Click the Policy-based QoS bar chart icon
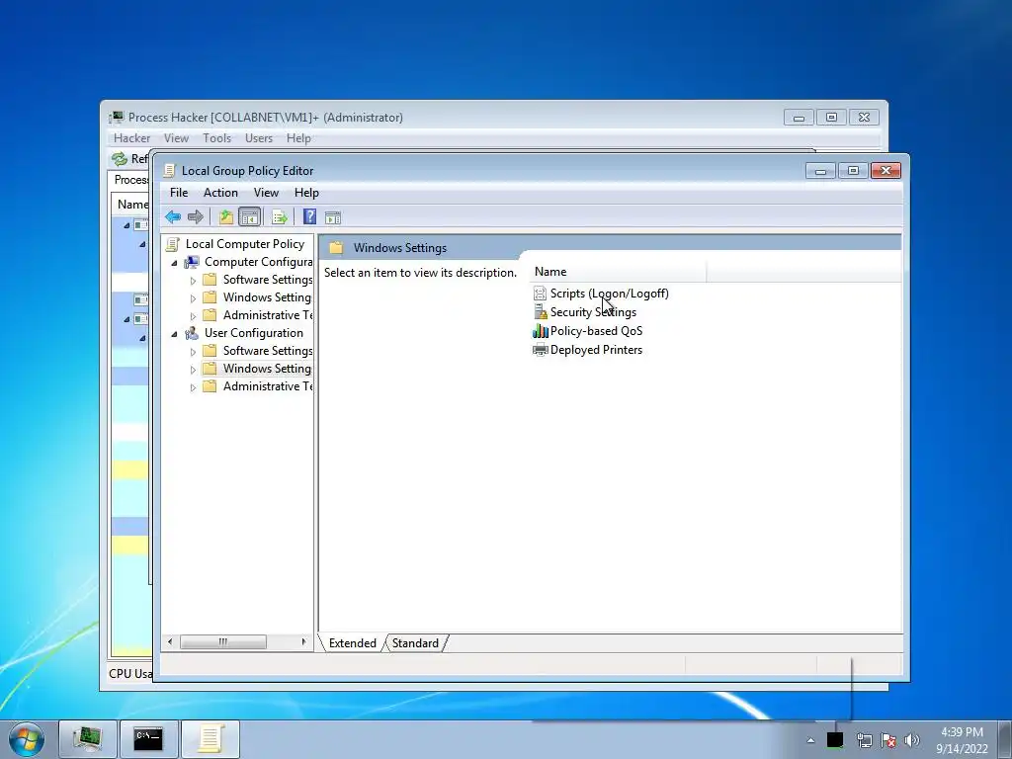Image resolution: width=1012 pixels, height=759 pixels. (541, 331)
